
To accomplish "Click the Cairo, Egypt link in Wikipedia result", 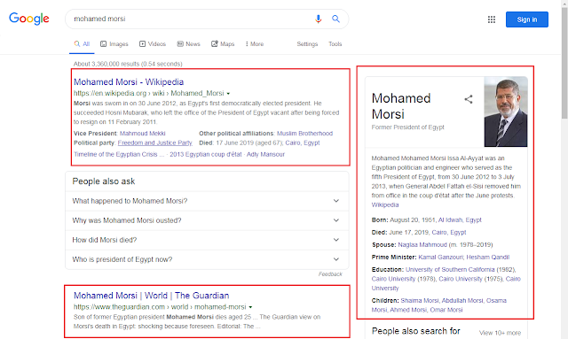I will (303, 143).
